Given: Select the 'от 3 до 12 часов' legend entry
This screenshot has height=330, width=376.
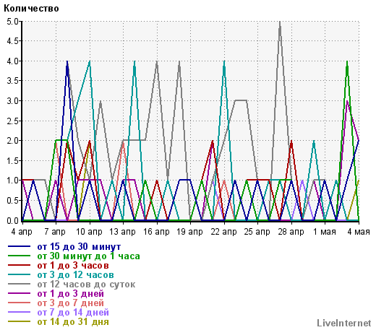Looking at the screenshot, I should pos(75,275).
